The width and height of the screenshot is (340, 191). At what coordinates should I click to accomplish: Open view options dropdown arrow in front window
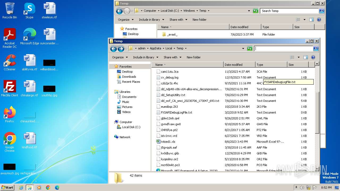click(x=299, y=57)
